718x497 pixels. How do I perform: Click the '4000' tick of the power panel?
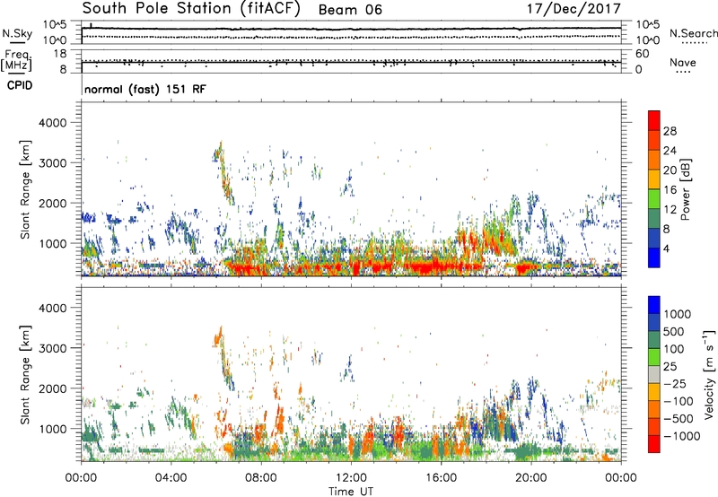[52, 123]
